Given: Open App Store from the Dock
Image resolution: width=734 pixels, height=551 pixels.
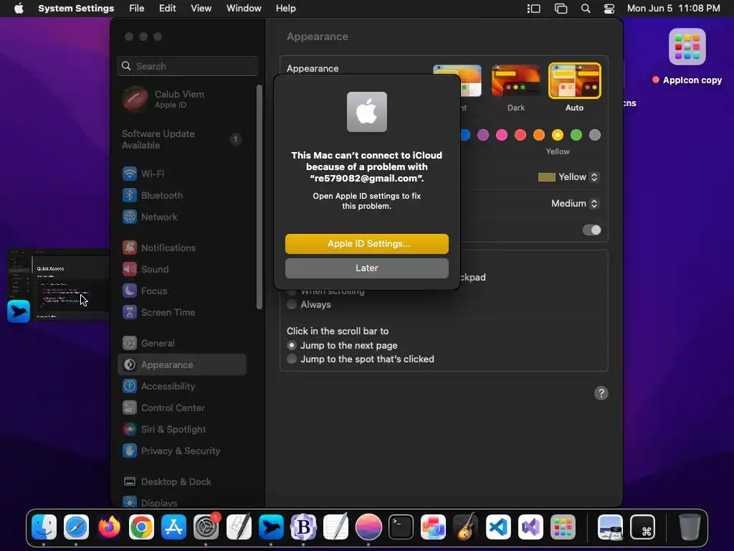Looking at the screenshot, I should tap(173, 527).
